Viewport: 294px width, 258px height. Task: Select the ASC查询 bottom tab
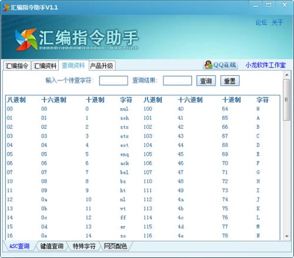tap(19, 246)
